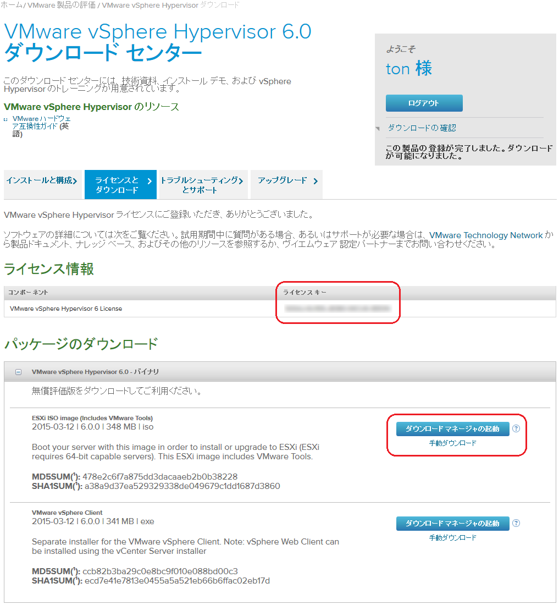Open the アップグレード tab
The image size is (559, 605).
pyautogui.click(x=286, y=180)
